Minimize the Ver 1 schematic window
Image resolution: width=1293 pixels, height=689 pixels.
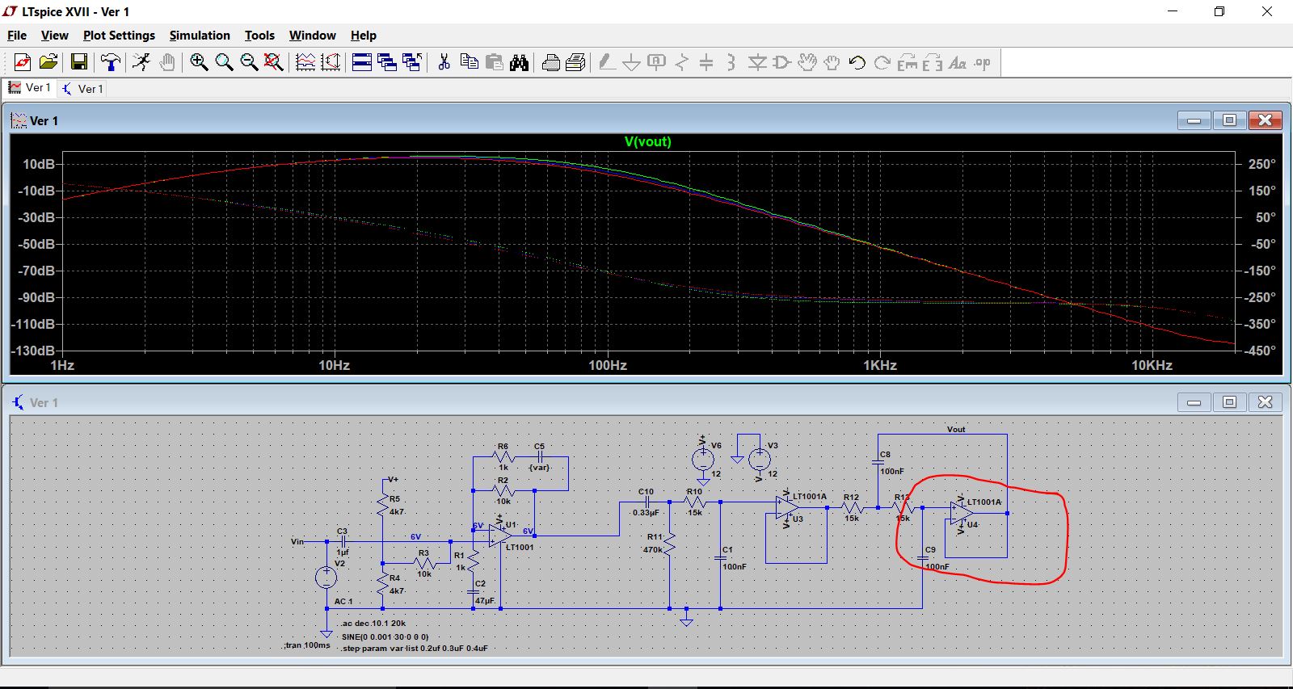[1194, 401]
